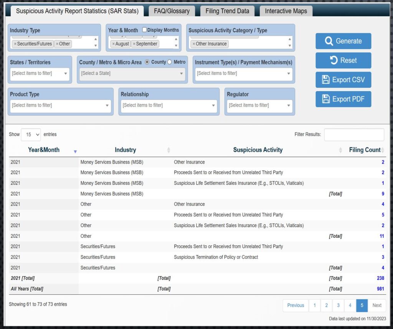Click the Filter Results input field
Image resolution: width=393 pixels, height=329 pixels.
point(354,135)
